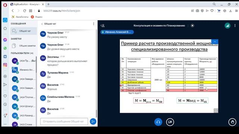
Task: Open the Авиабилеты bookmark
Action: click(x=20, y=17)
